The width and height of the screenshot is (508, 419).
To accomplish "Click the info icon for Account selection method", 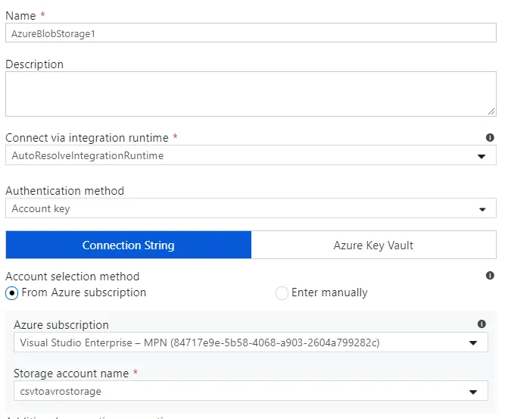I will click(490, 276).
